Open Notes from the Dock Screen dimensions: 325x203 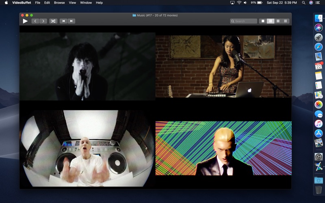[318, 76]
